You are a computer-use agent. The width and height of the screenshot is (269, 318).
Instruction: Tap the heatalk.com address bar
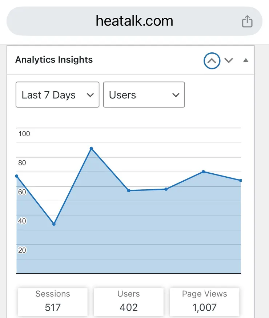134,21
